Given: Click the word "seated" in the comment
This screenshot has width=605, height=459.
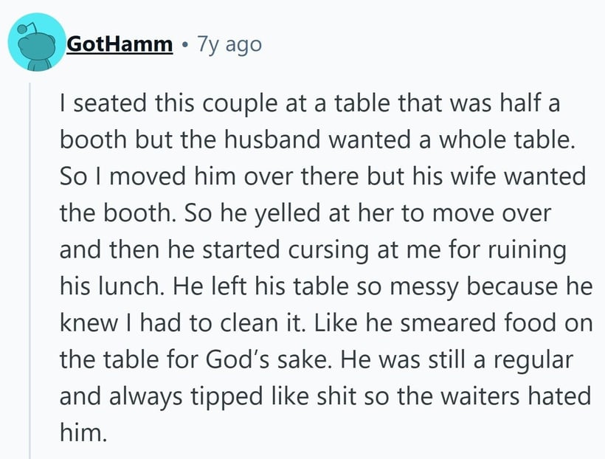Looking at the screenshot, I should 103,104.
